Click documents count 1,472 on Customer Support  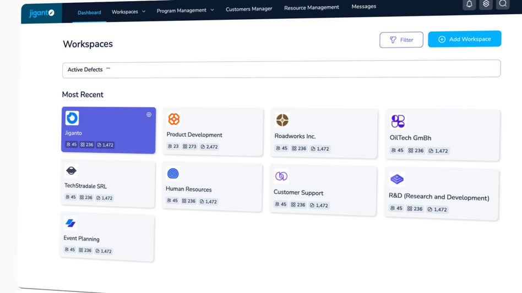[319, 205]
